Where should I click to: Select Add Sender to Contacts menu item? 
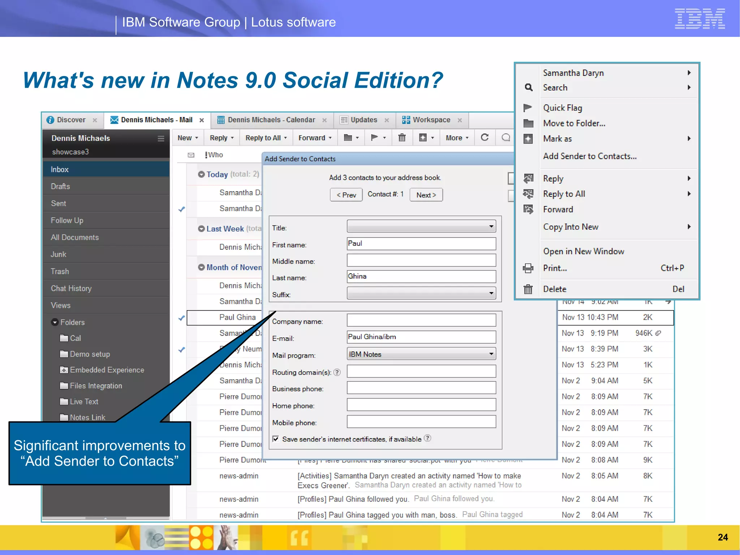click(590, 156)
